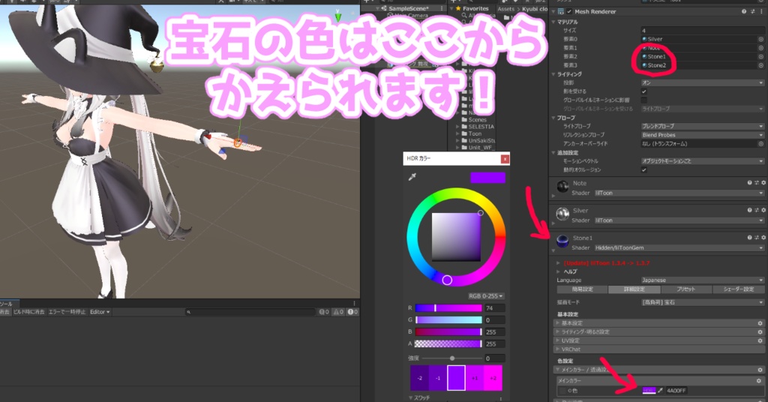Pick the eyedropper in HDR color window
Screen dimensions: 768x402
(412, 177)
